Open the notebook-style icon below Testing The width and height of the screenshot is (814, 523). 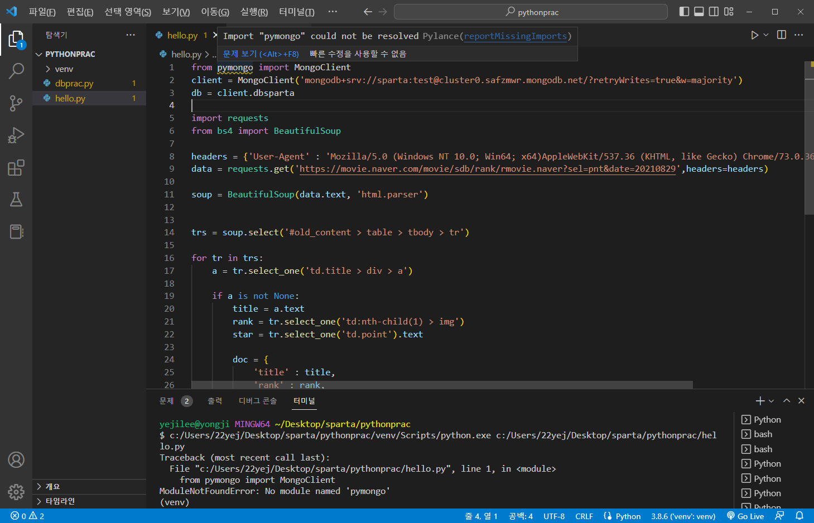pos(16,231)
